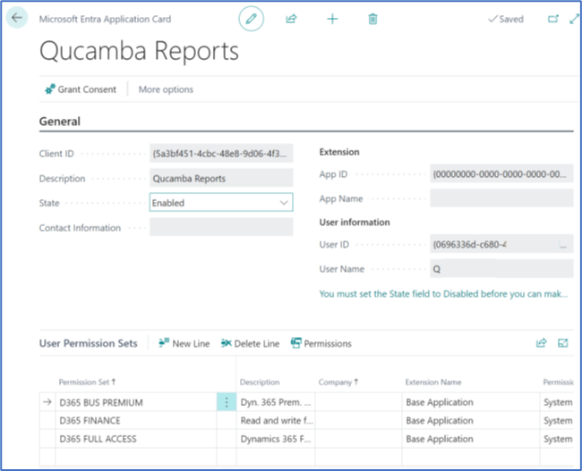Click 'Read and write f...' description cell
The width and height of the screenshot is (582, 471).
[276, 420]
